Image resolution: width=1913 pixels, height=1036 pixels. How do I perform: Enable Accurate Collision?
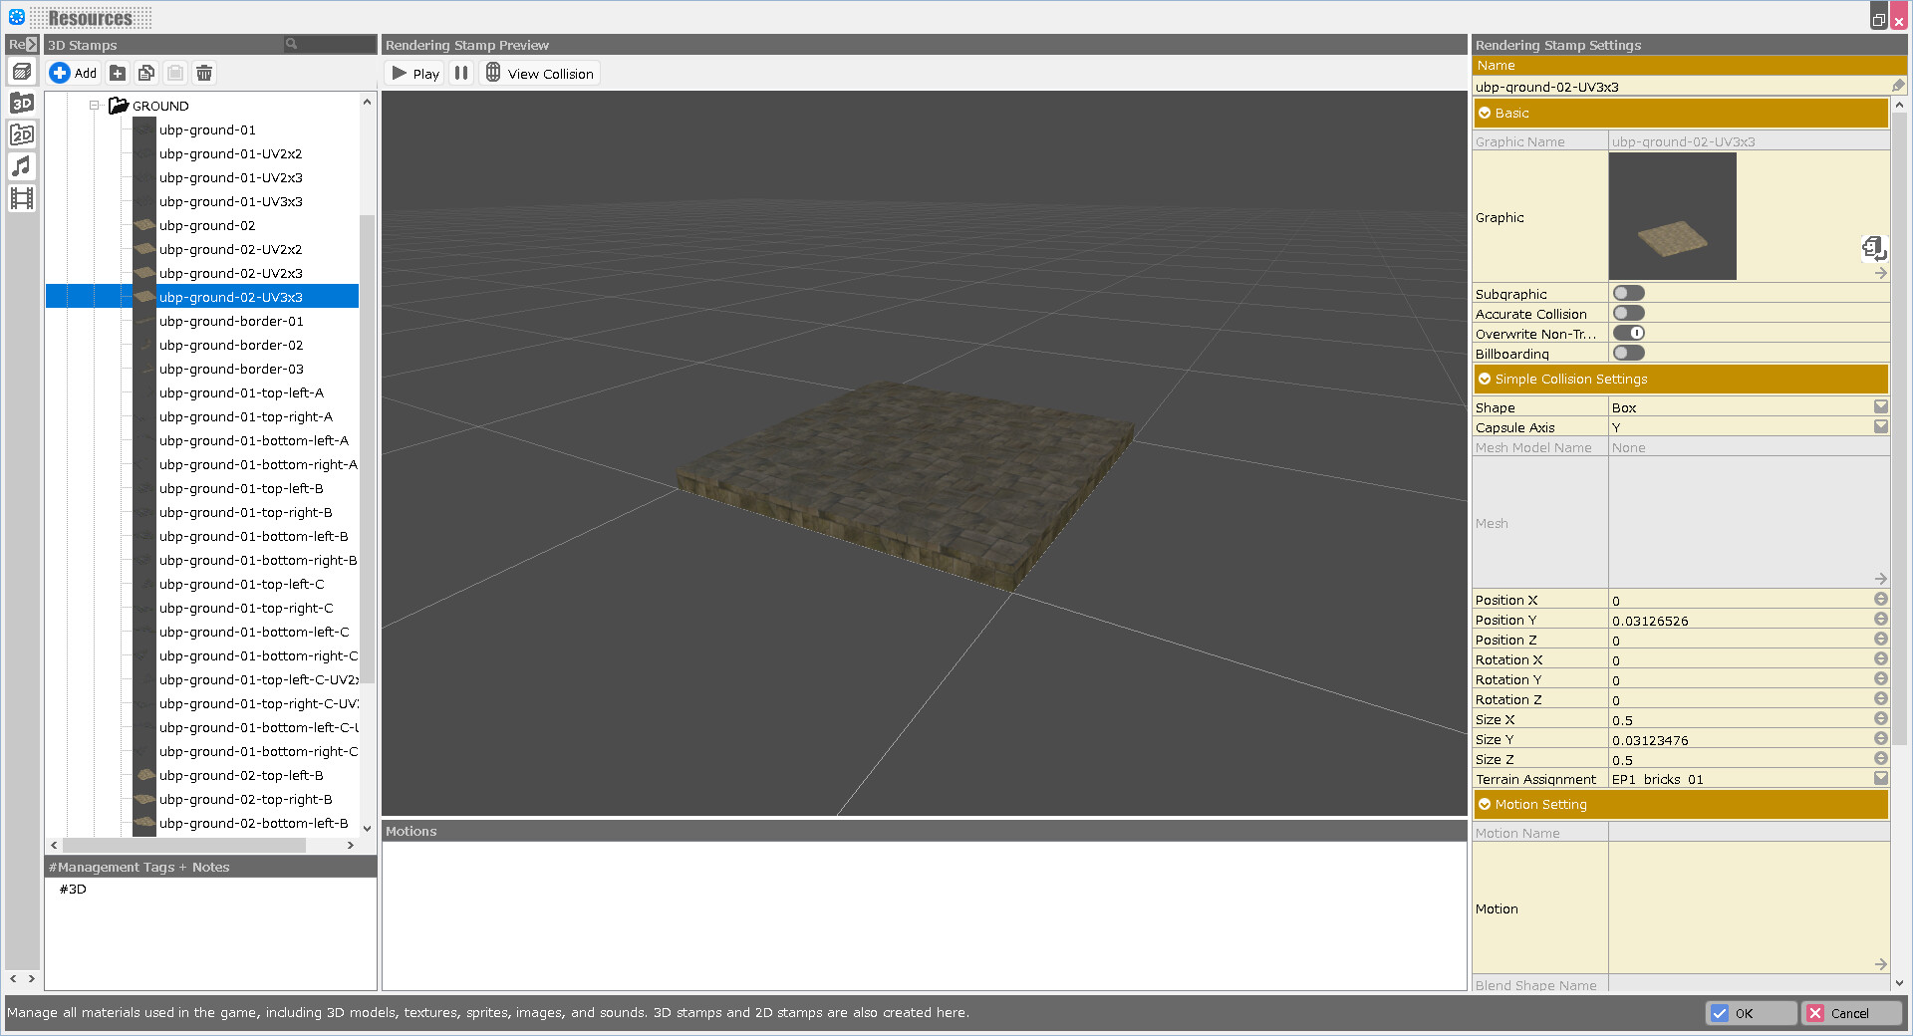[1628, 313]
